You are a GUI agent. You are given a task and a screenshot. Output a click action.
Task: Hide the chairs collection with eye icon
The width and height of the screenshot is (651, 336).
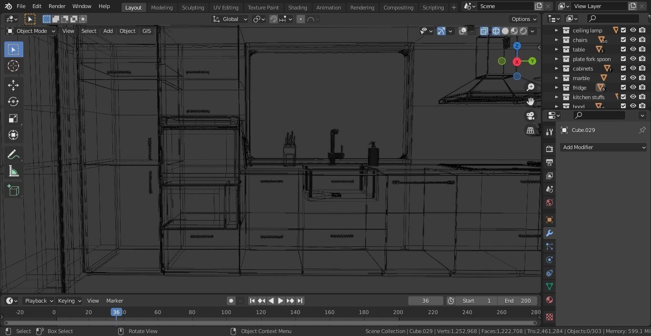(x=633, y=40)
